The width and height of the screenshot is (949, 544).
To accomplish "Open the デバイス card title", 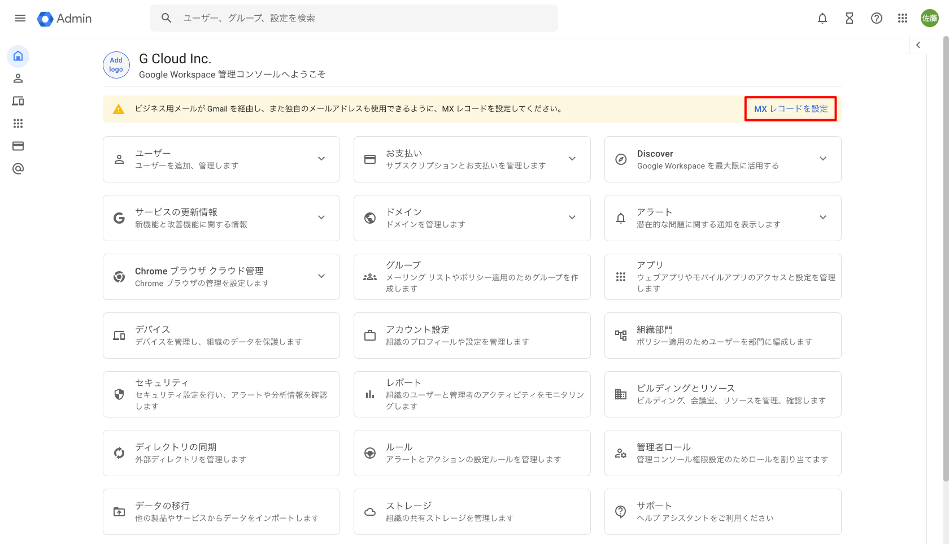I will click(x=153, y=329).
